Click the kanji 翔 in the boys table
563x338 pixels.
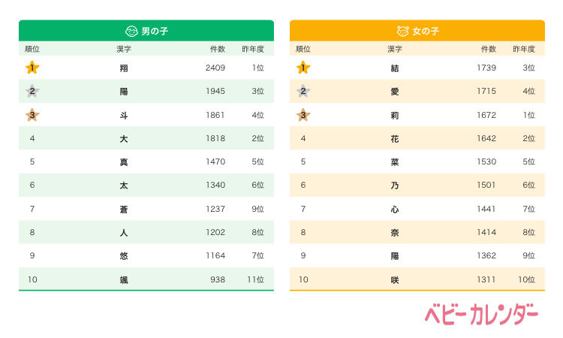(x=124, y=68)
